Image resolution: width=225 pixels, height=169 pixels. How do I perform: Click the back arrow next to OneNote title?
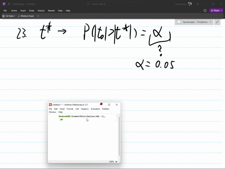(x=9, y=4)
